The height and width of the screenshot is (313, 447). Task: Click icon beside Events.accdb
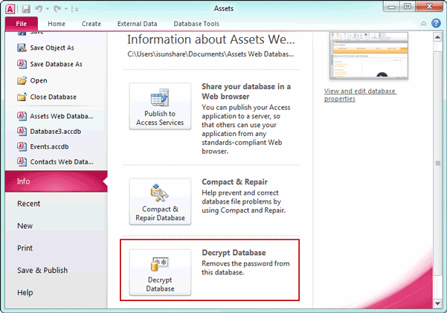[x=22, y=146]
